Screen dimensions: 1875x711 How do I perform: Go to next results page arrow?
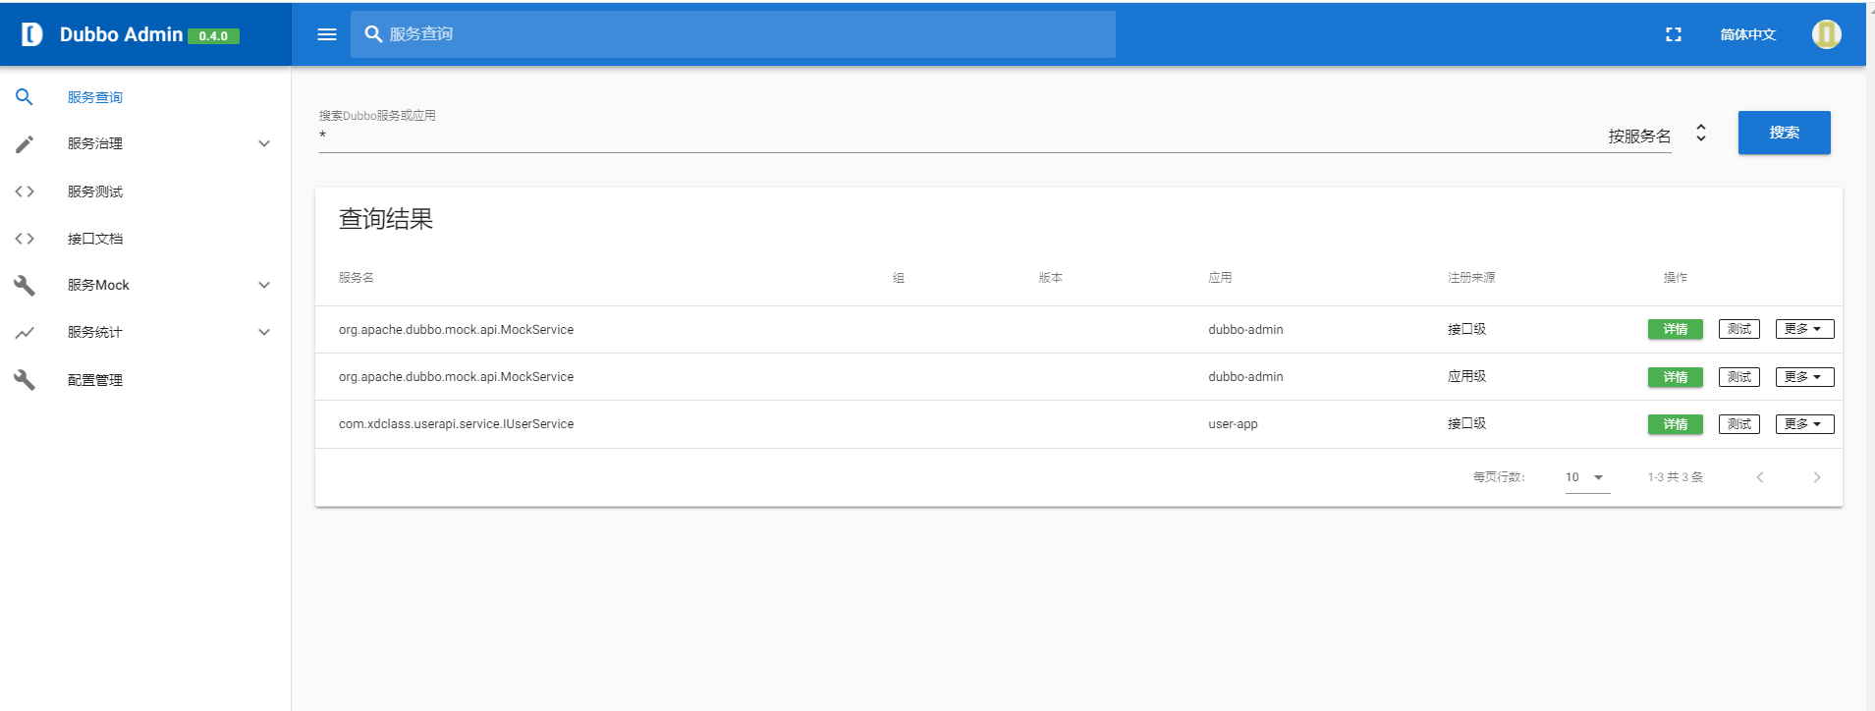(x=1817, y=477)
